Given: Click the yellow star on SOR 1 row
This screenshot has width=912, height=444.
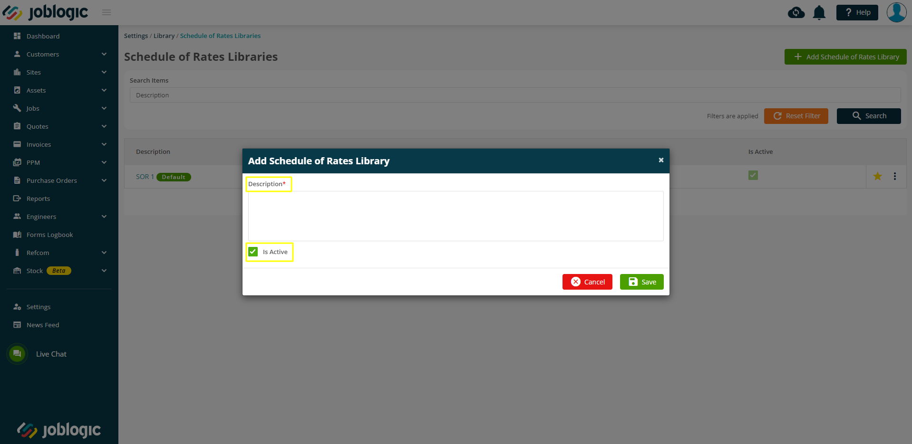Looking at the screenshot, I should tap(878, 176).
